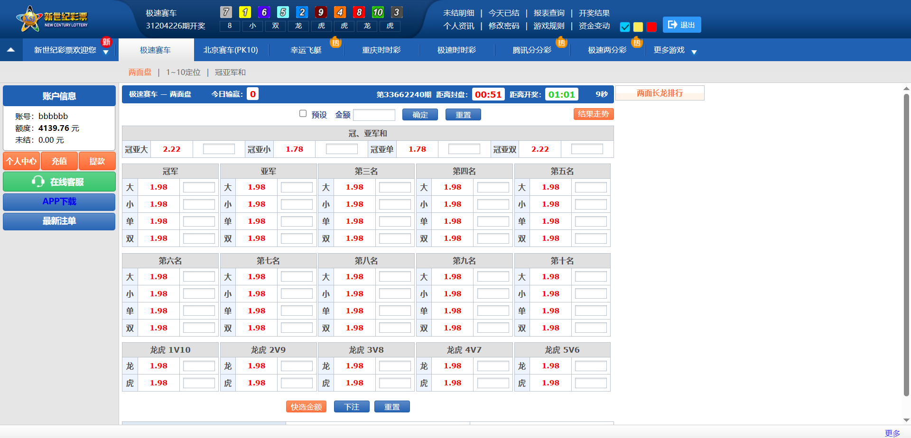Select the blue checked theme swatch
The width and height of the screenshot is (911, 438).
click(625, 27)
